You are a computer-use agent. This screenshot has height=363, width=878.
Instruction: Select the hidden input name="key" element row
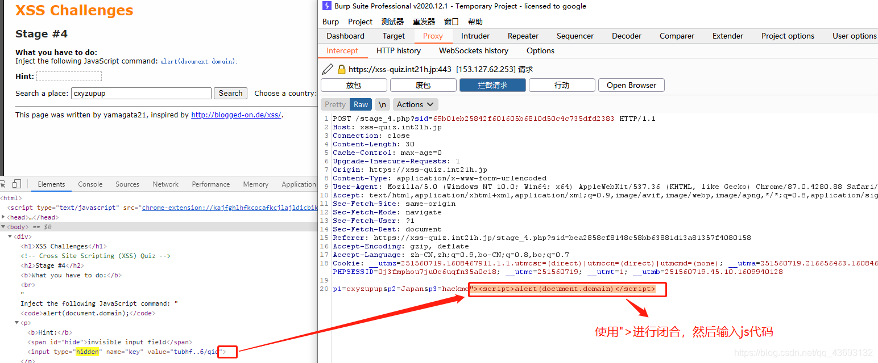159,352
